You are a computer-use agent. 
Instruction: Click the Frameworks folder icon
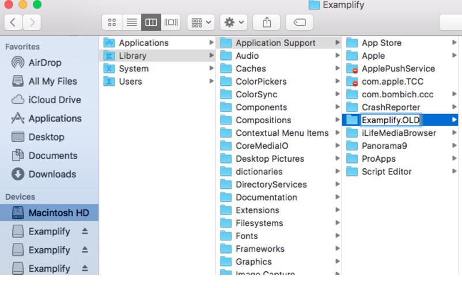(x=226, y=249)
